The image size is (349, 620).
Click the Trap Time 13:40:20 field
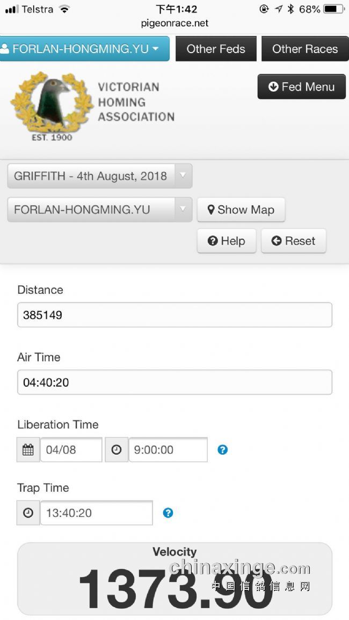tap(97, 513)
